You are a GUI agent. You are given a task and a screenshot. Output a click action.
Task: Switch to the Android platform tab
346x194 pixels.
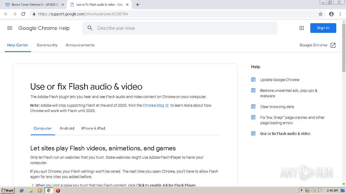tap(67, 128)
